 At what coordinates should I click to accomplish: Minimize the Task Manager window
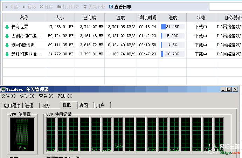(x=223, y=89)
